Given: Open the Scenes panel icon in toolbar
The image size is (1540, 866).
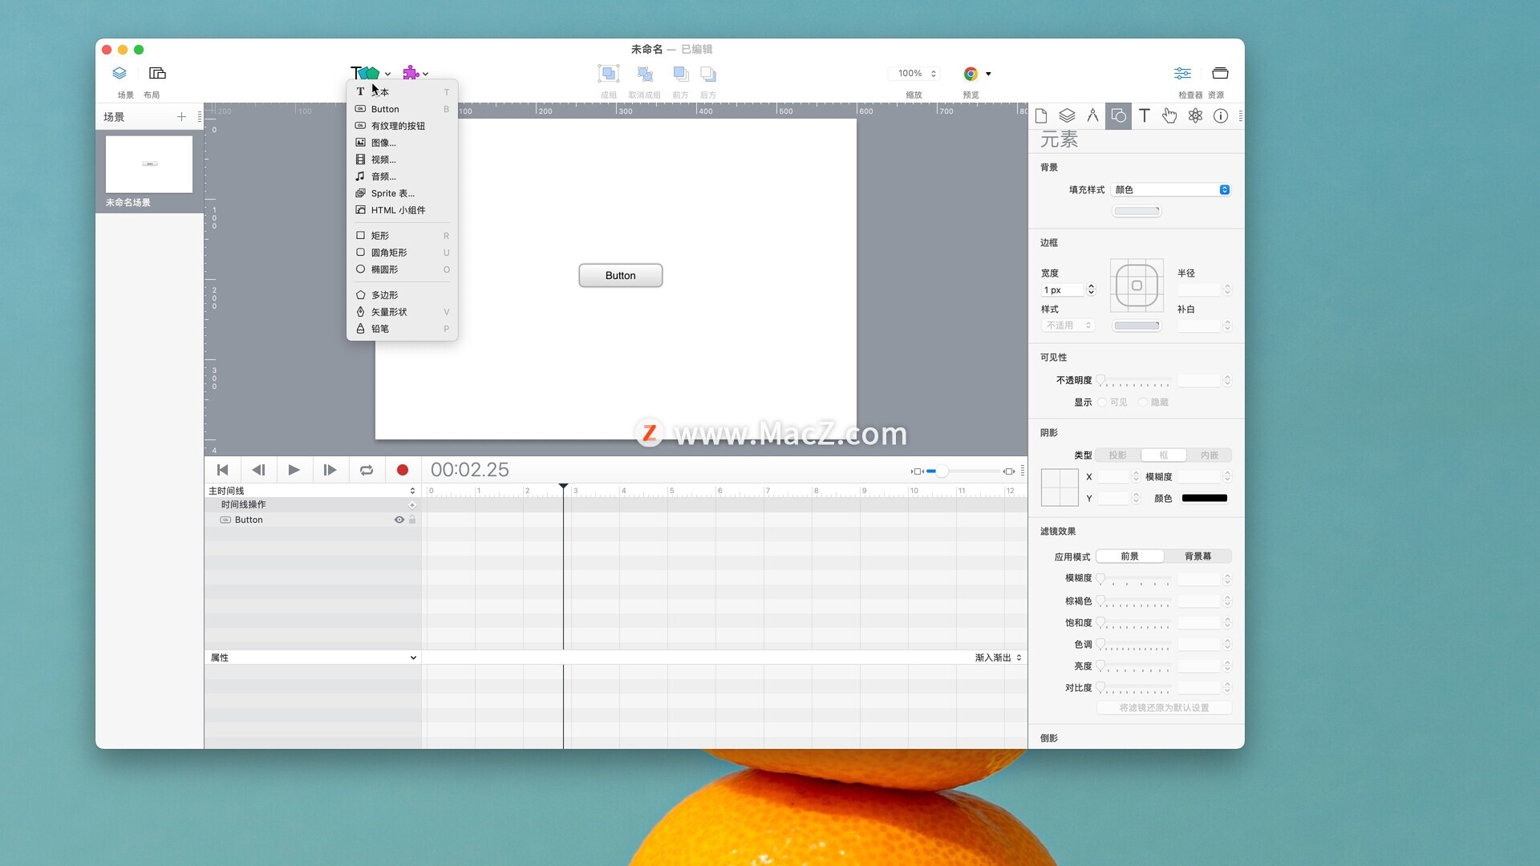Looking at the screenshot, I should pos(120,73).
